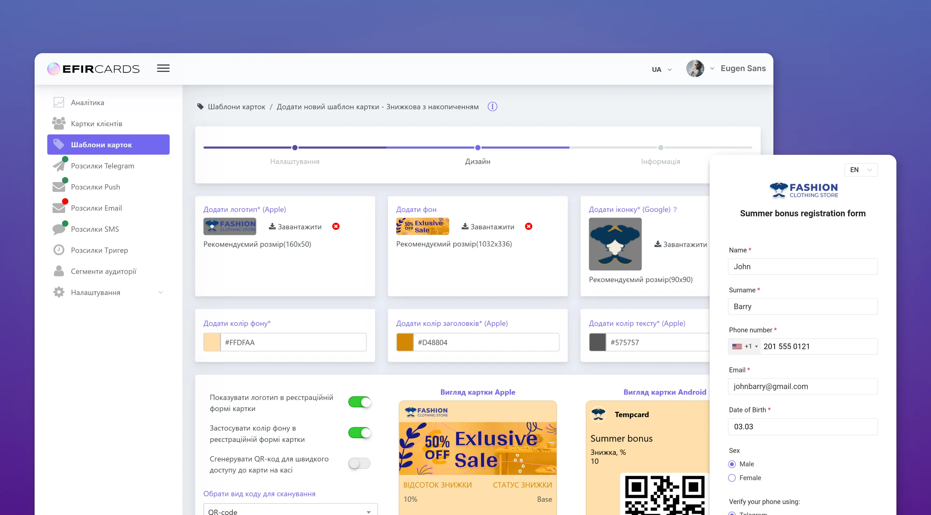Open Картки клієнтів in sidebar
Viewport: 931px width, 515px height.
pyautogui.click(x=96, y=124)
